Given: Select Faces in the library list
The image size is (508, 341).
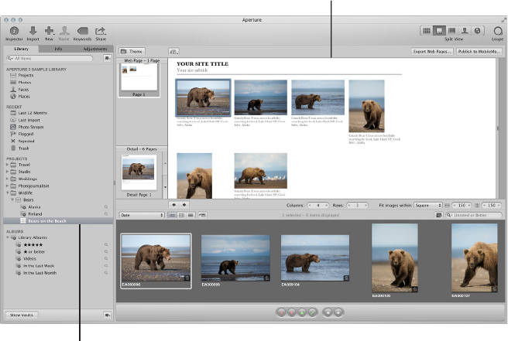Looking at the screenshot, I should coord(25,89).
